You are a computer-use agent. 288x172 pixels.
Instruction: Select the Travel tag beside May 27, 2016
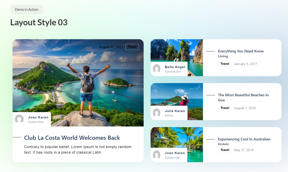(224, 150)
